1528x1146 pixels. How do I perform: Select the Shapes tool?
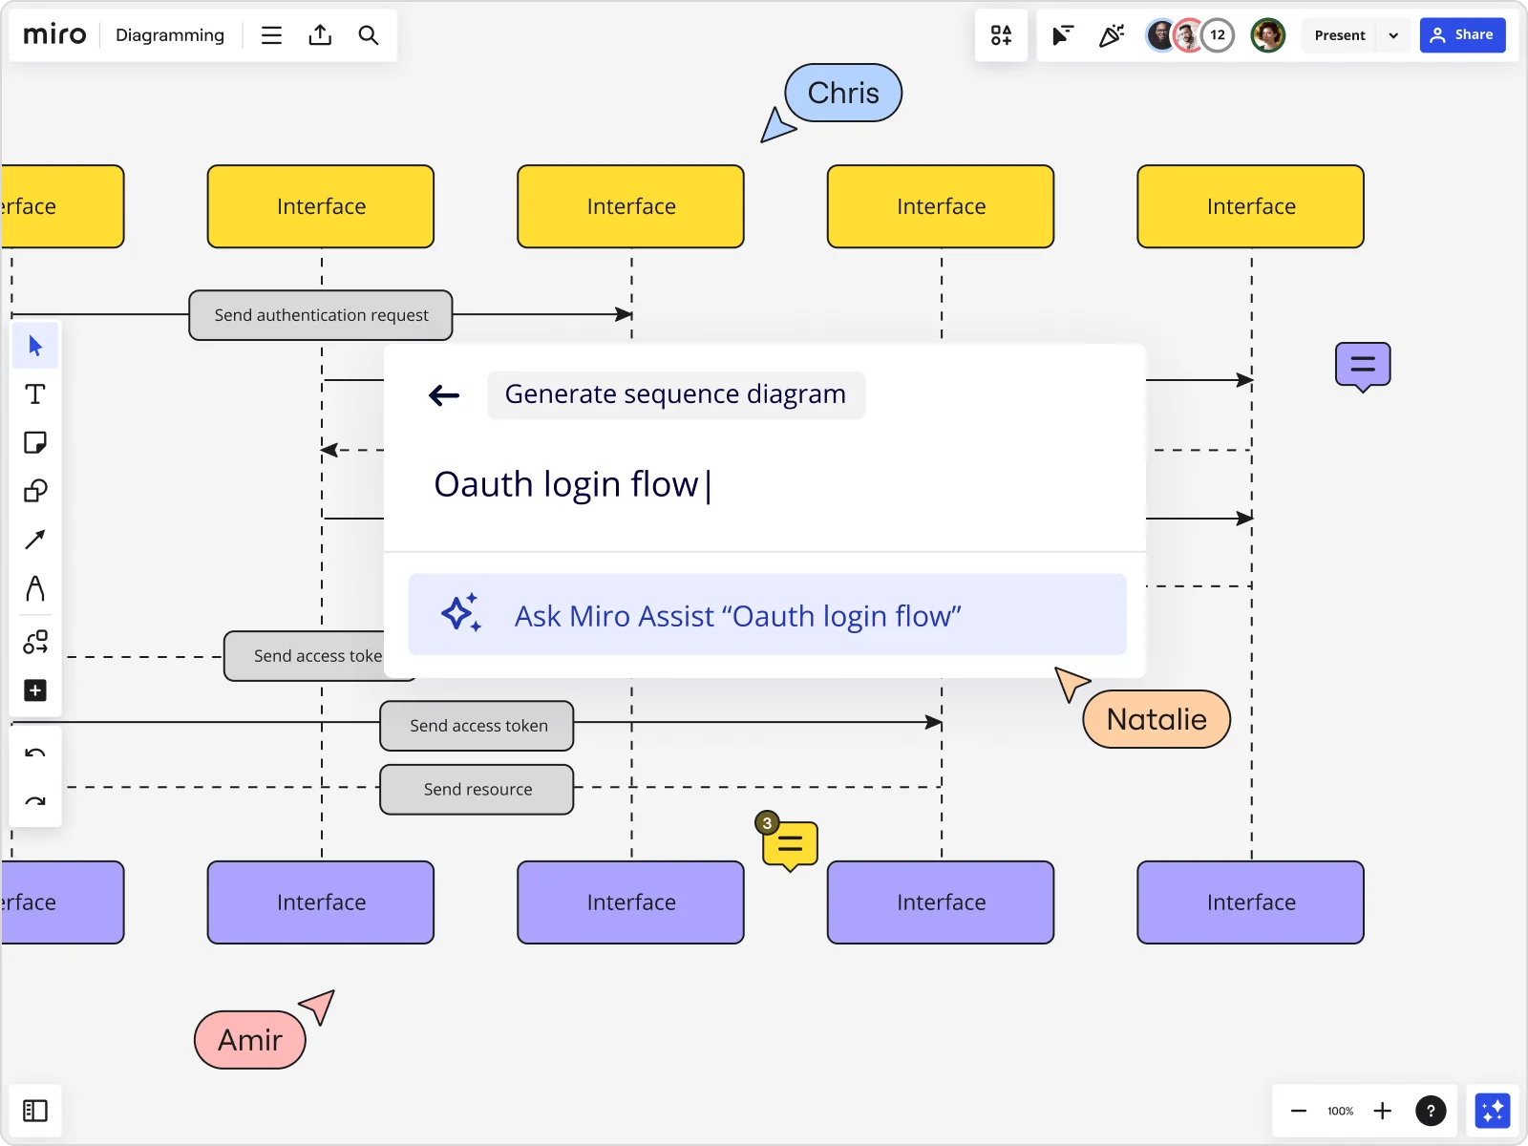click(35, 491)
